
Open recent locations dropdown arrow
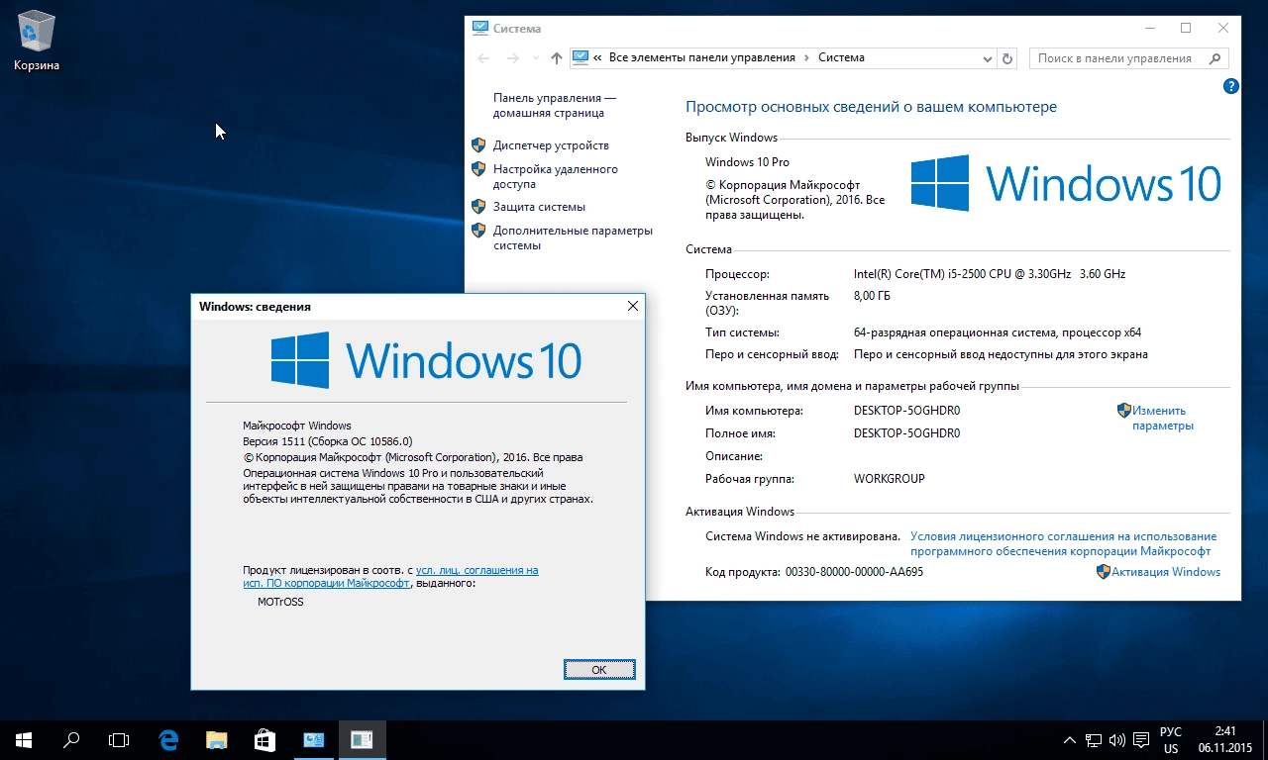click(536, 58)
